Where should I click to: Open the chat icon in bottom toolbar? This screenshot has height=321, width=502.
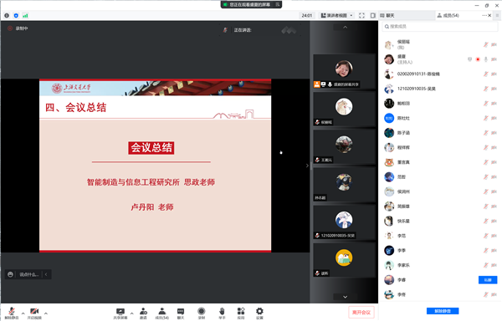click(x=181, y=313)
